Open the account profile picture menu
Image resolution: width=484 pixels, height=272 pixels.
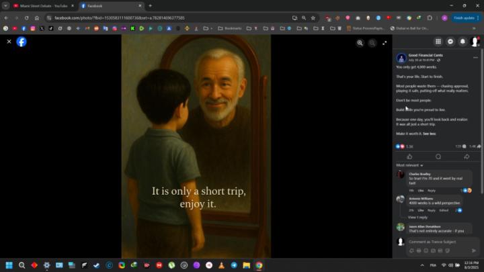(475, 42)
